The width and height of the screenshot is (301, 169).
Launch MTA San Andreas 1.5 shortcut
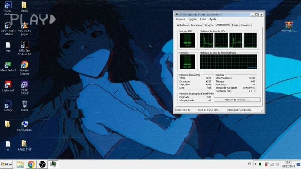pyautogui.click(x=24, y=48)
